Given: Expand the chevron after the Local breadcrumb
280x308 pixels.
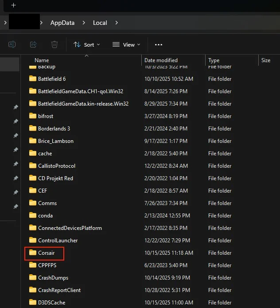Looking at the screenshot, I should click(x=117, y=23).
